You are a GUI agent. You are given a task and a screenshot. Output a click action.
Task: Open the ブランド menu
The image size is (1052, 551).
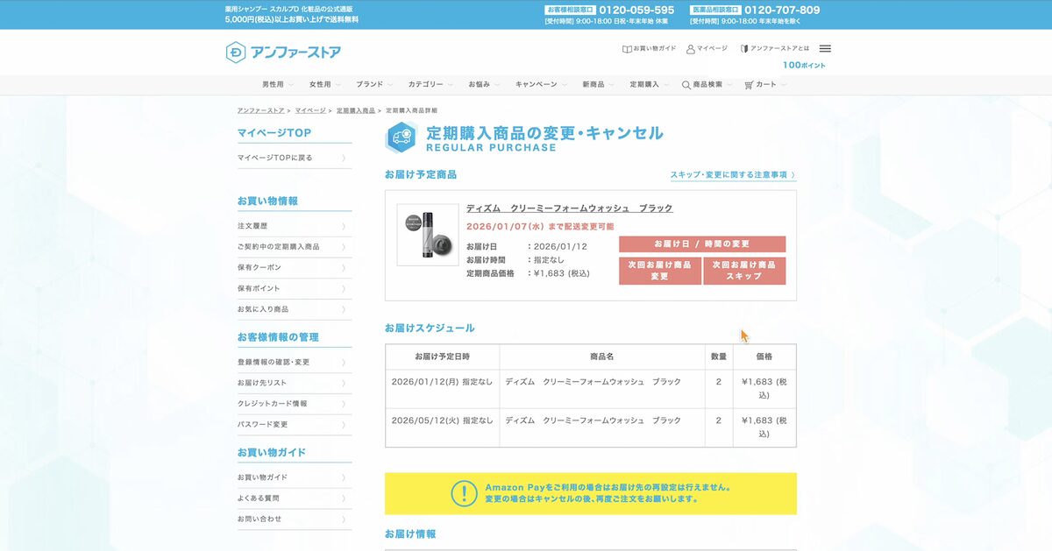click(369, 84)
